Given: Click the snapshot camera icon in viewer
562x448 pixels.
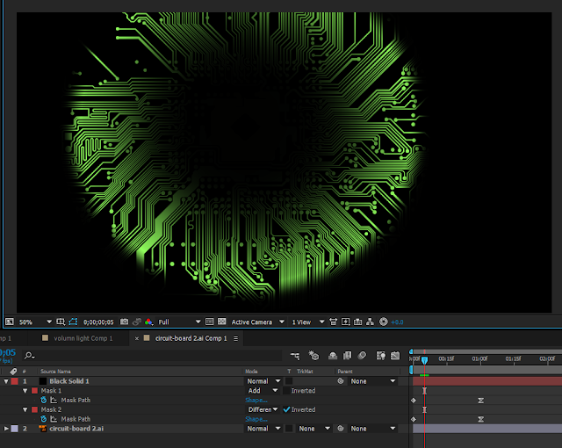Looking at the screenshot, I should (x=124, y=322).
